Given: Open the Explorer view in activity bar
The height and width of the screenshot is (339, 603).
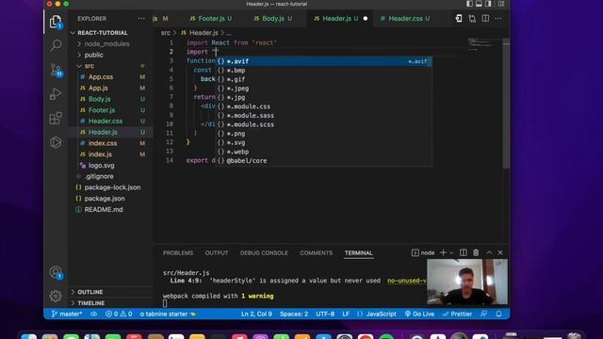Looking at the screenshot, I should pos(56,22).
